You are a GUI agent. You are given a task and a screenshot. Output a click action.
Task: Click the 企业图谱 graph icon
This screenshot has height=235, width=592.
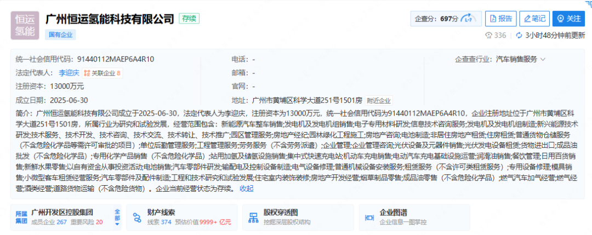[369, 217]
